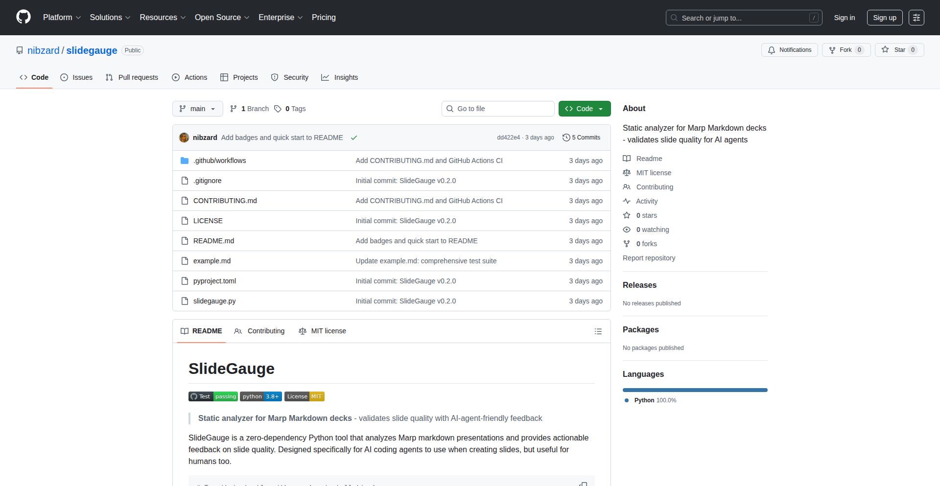Toggle Notifications for this repository

tap(789, 50)
